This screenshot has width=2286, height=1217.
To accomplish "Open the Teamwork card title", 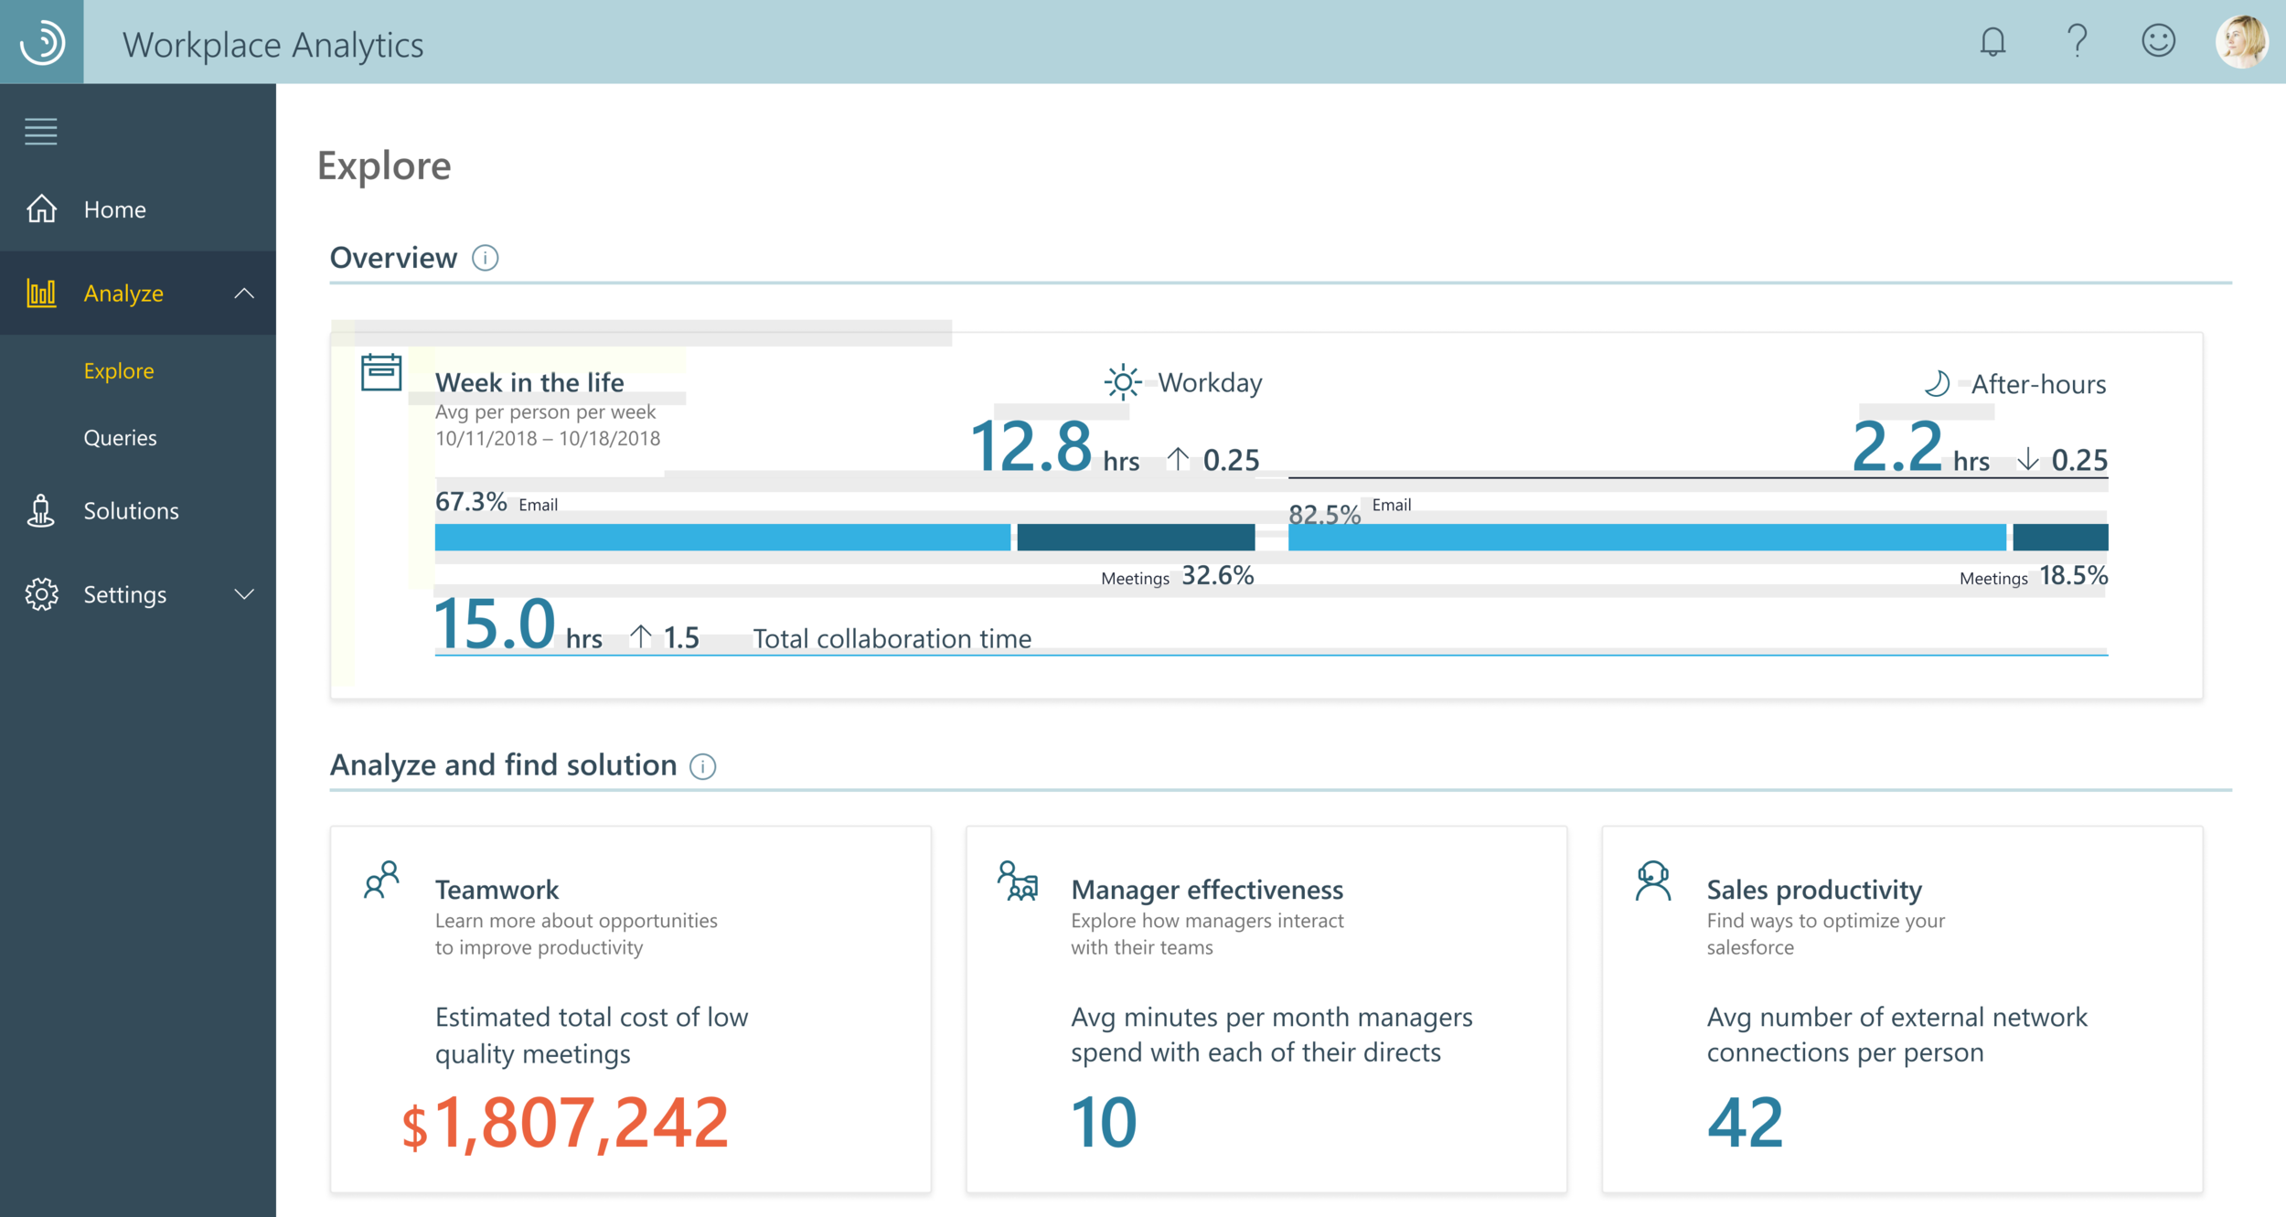I will point(497,890).
